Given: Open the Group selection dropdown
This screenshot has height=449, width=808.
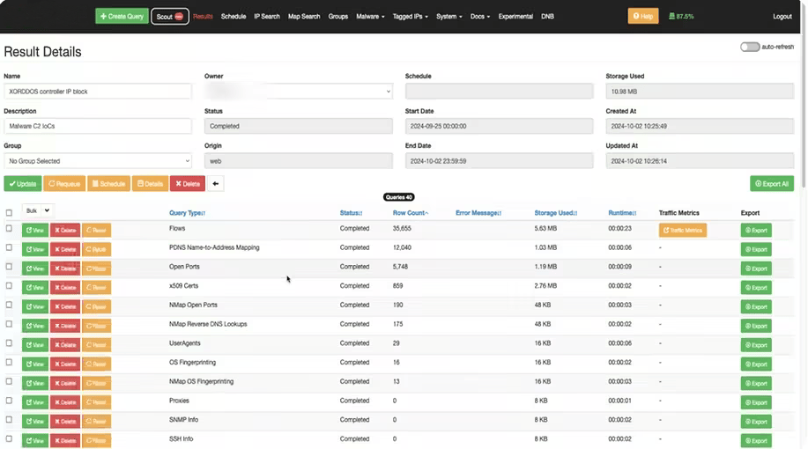Looking at the screenshot, I should [97, 161].
